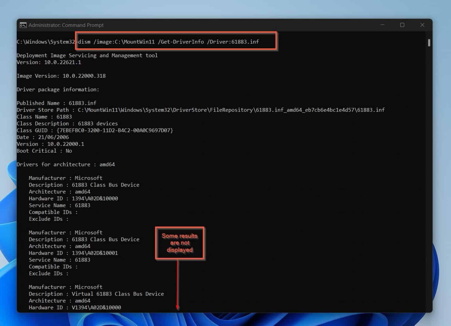Click the 'Deployment Image Servicing and Management tool' line
Image resolution: width=451 pixels, height=326 pixels.
(x=87, y=55)
